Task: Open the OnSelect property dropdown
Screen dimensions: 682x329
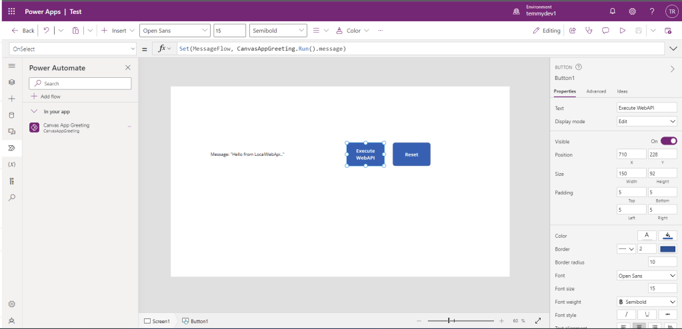Action: (73, 49)
